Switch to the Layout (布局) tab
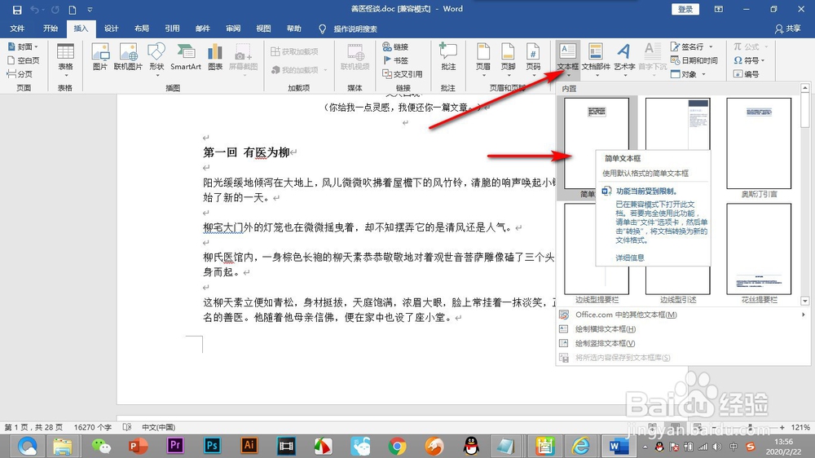This screenshot has width=815, height=458. point(141,29)
